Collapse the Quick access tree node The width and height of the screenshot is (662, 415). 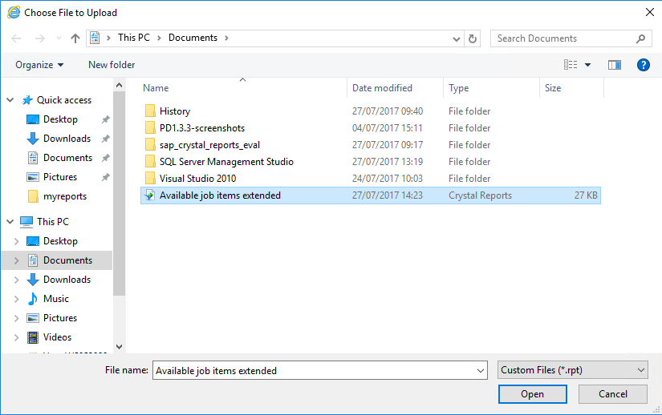click(x=10, y=100)
